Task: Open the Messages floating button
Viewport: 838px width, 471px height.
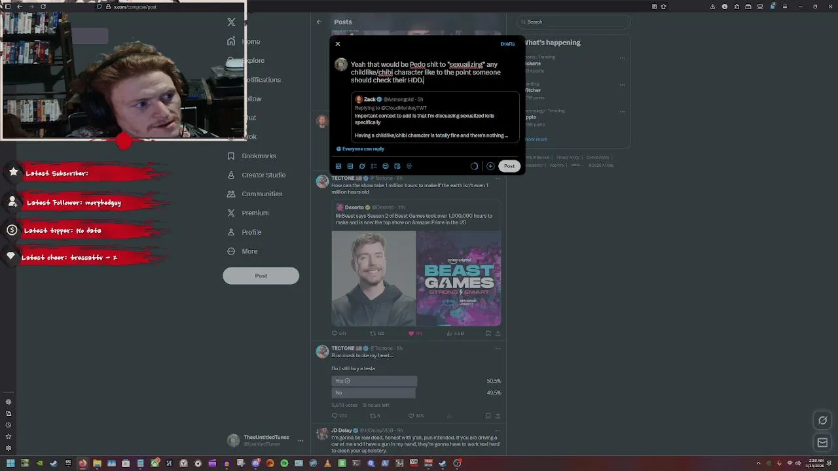Action: [x=823, y=443]
